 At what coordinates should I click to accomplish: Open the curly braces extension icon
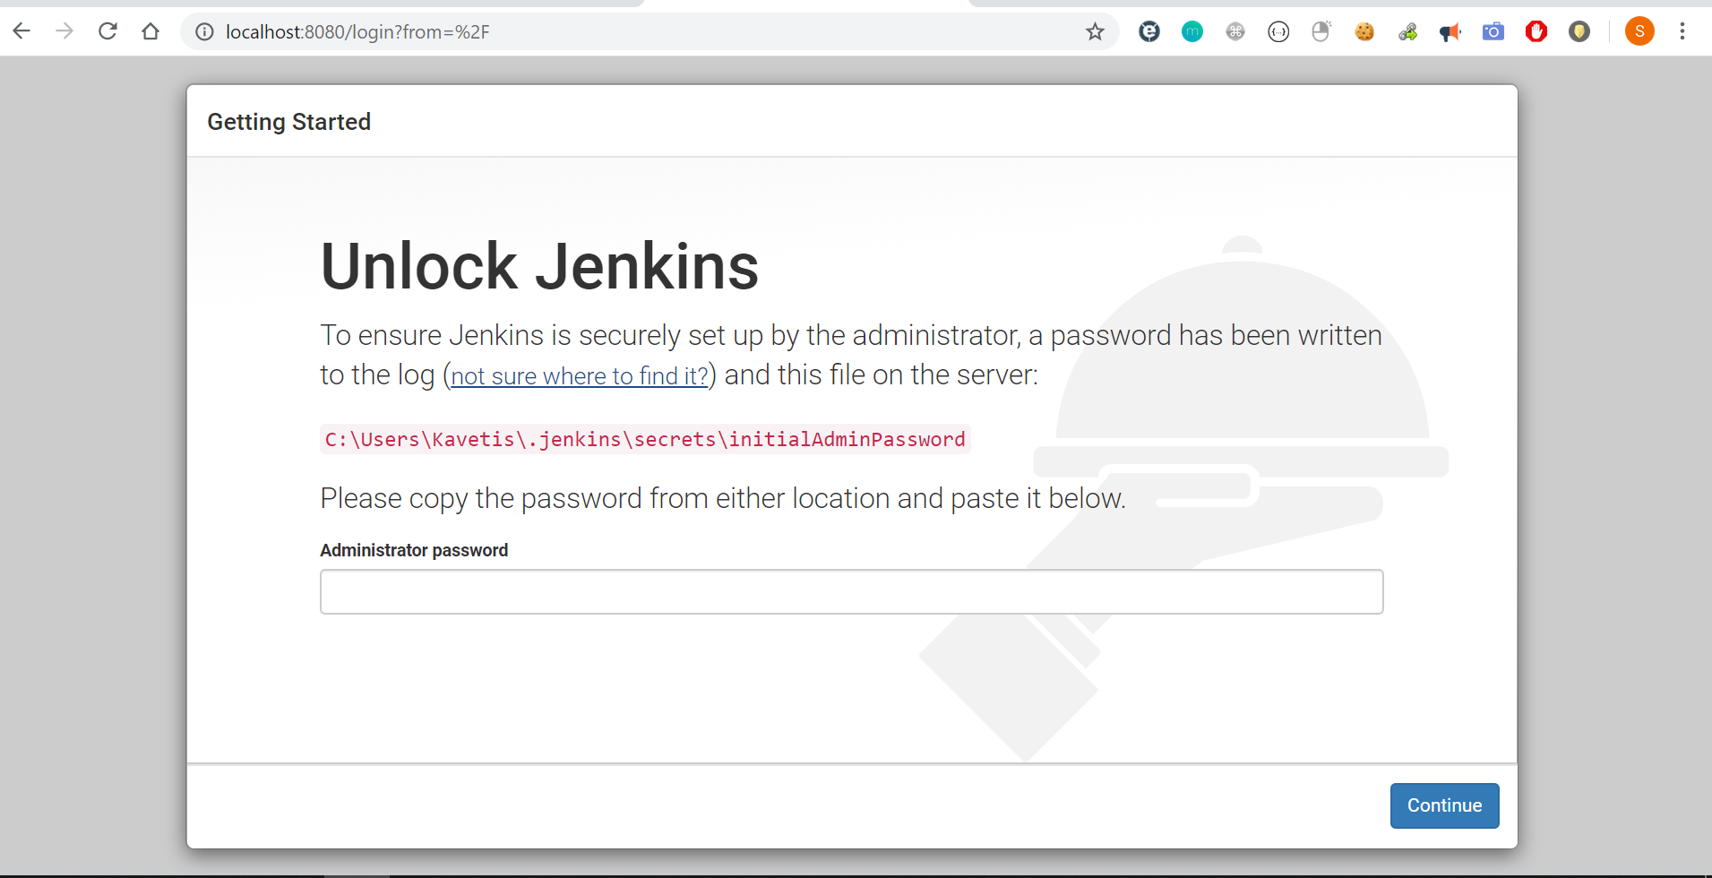1278,32
